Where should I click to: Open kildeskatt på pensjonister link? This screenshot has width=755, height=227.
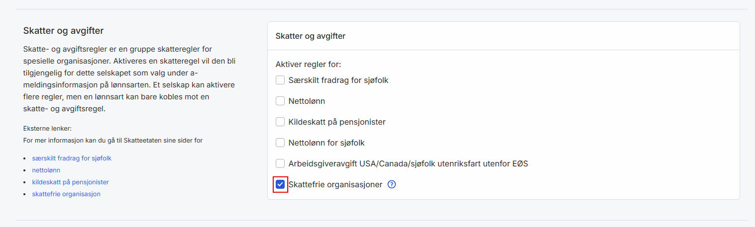coord(70,182)
